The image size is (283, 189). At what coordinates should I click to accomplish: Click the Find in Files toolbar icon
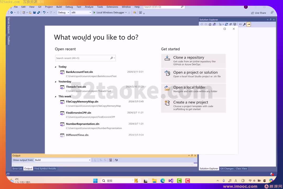135,13
